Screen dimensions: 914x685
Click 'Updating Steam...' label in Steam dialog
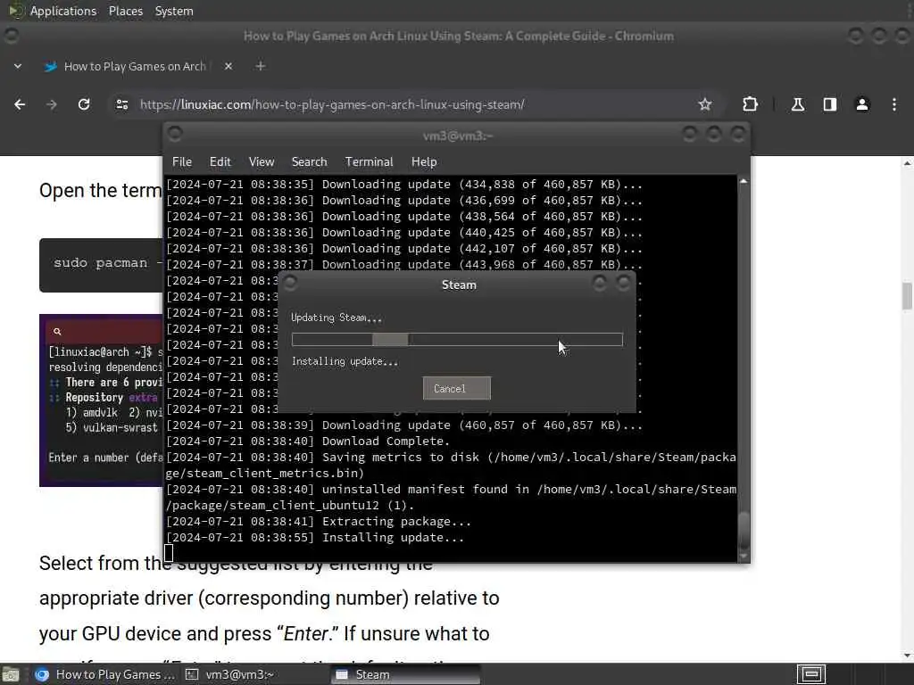[x=337, y=318]
